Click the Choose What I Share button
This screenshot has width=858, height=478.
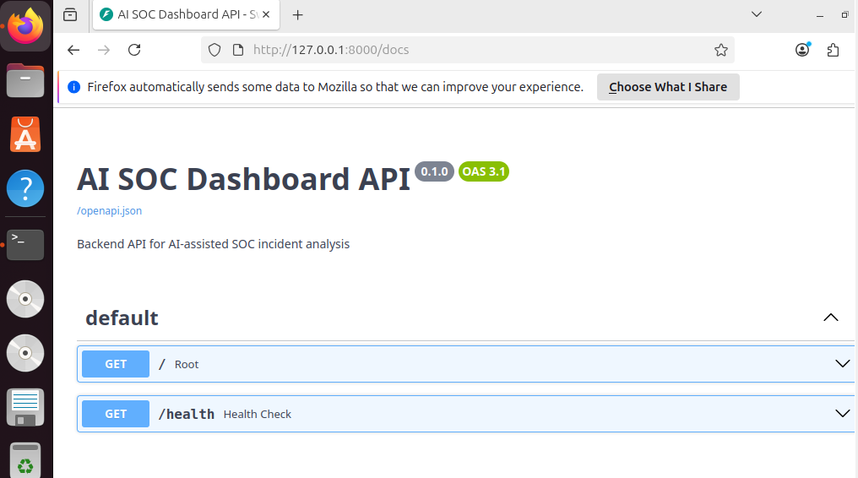point(668,87)
